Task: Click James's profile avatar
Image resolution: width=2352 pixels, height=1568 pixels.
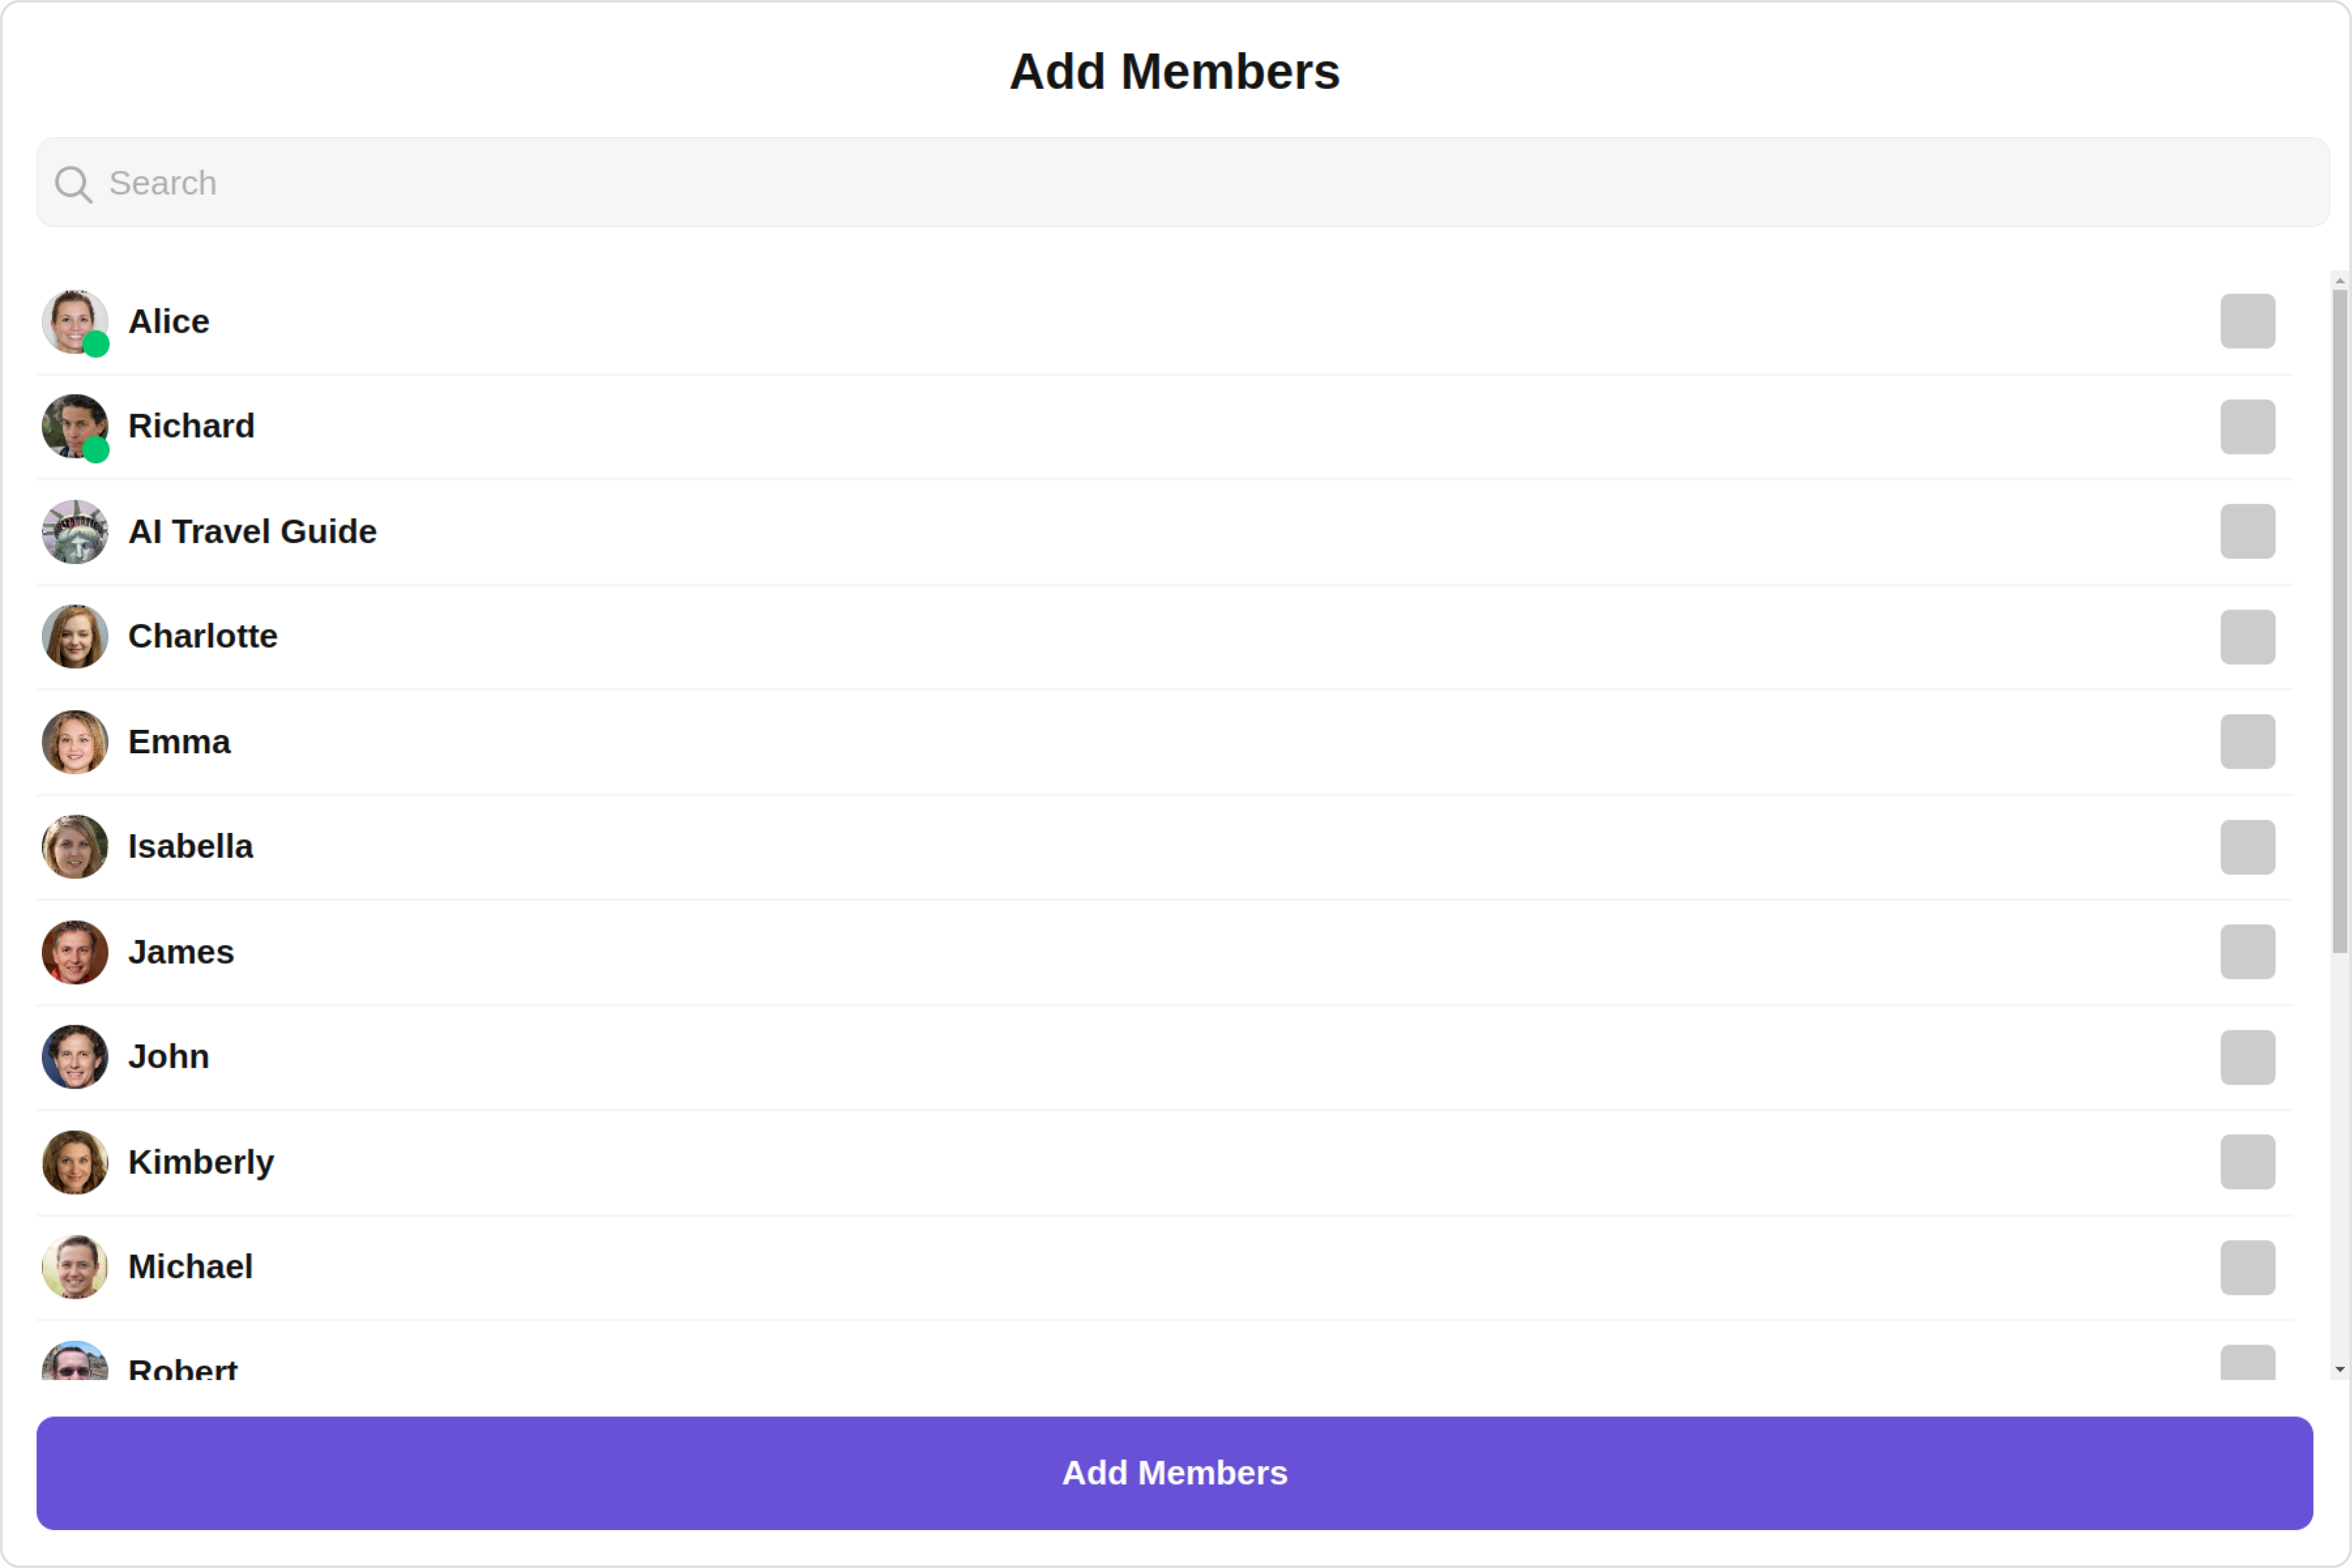Action: (74, 952)
